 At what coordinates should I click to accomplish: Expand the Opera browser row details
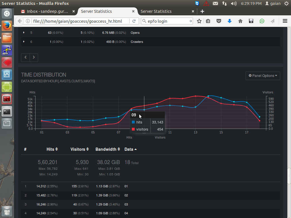24,33
